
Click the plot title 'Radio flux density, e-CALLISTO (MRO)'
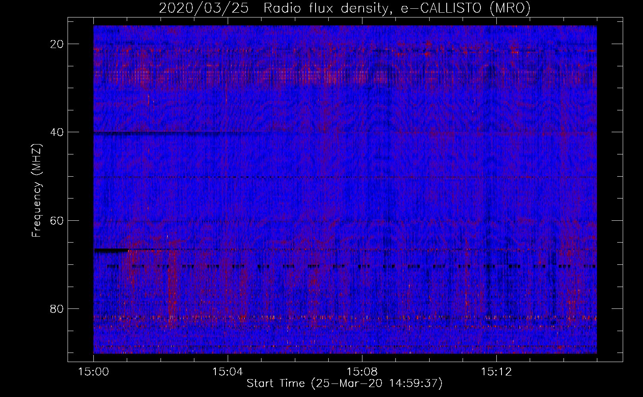397,8
